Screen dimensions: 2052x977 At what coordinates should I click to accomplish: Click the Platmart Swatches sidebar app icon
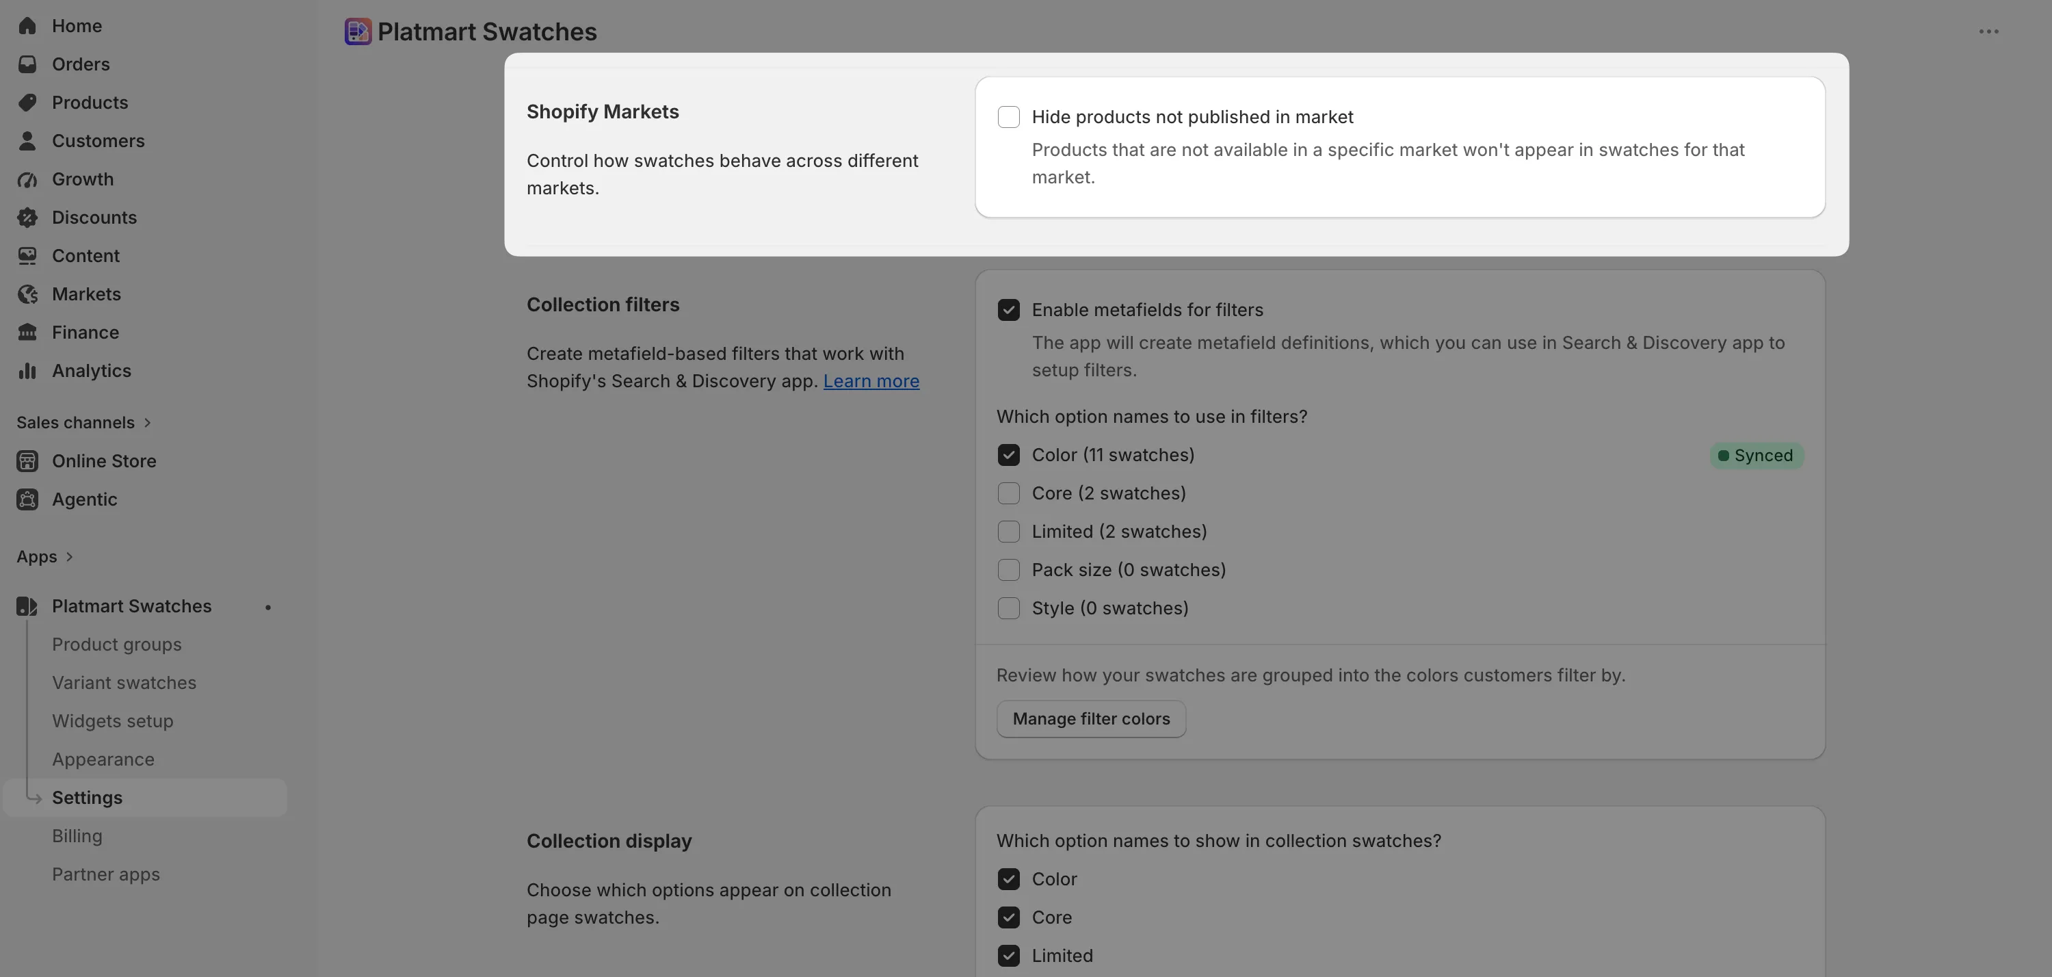coord(27,605)
